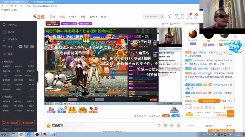Collapse 互动预言 with minus icon
245x137 pixels.
(178, 126)
